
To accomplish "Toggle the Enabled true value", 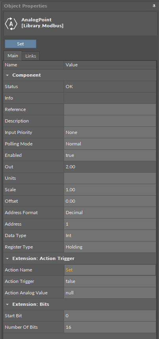I will click(110, 155).
